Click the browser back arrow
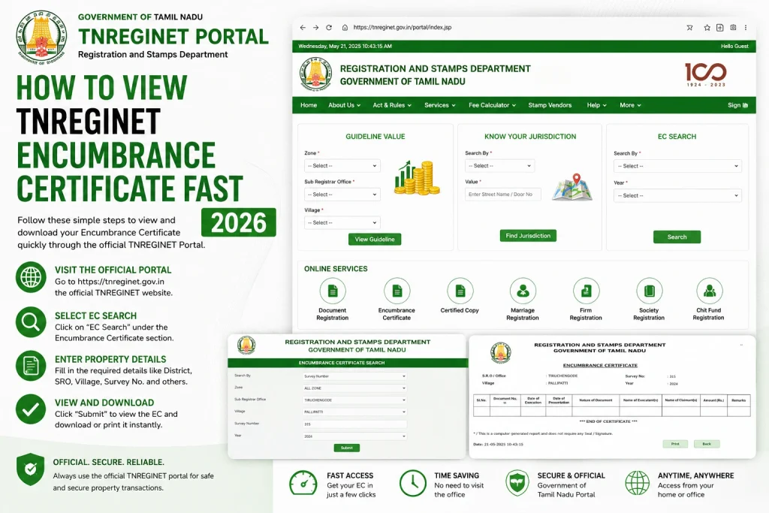 303,28
